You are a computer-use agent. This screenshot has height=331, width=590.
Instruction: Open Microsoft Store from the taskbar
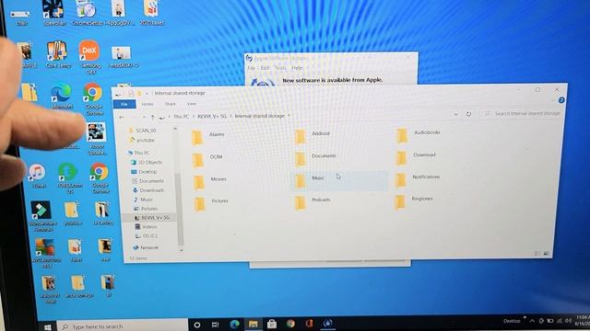272,324
